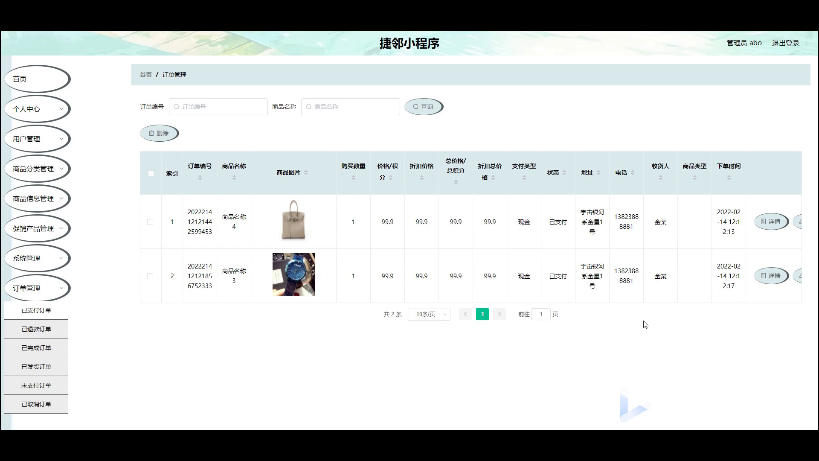Sort by 商品类型 column arrows

tap(695, 178)
